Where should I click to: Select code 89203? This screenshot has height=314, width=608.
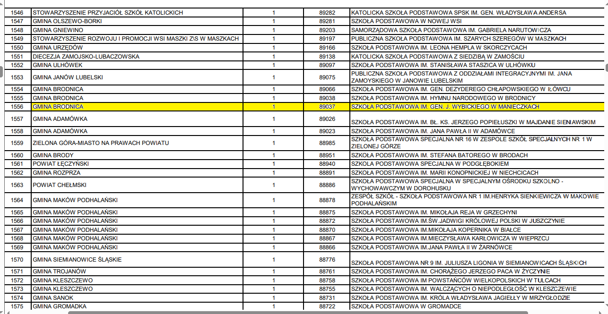tap(327, 30)
